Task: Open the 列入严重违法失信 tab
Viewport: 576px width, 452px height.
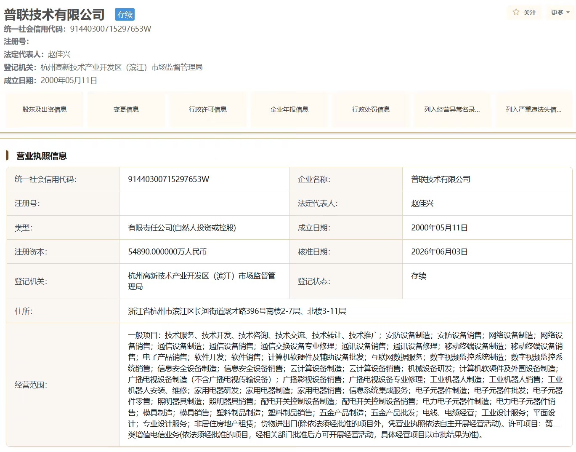Action: (x=534, y=110)
